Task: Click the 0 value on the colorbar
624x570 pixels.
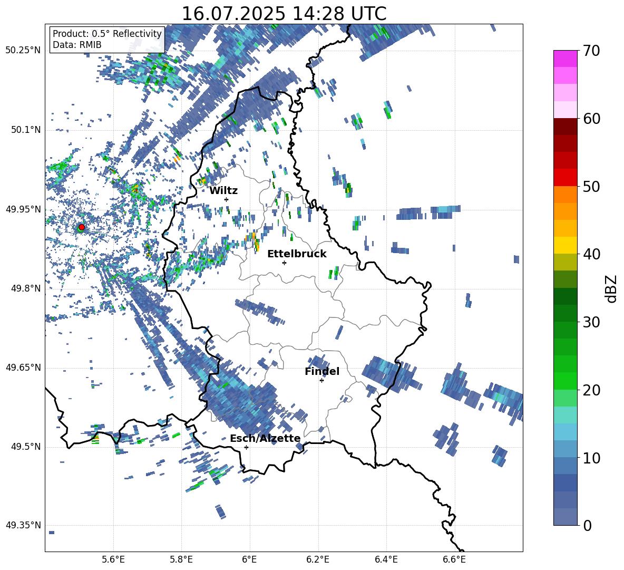Action: pos(587,525)
